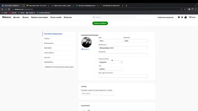Open the YouTube bookmark
Screen dimensions: 198x111
(x=13, y=13)
